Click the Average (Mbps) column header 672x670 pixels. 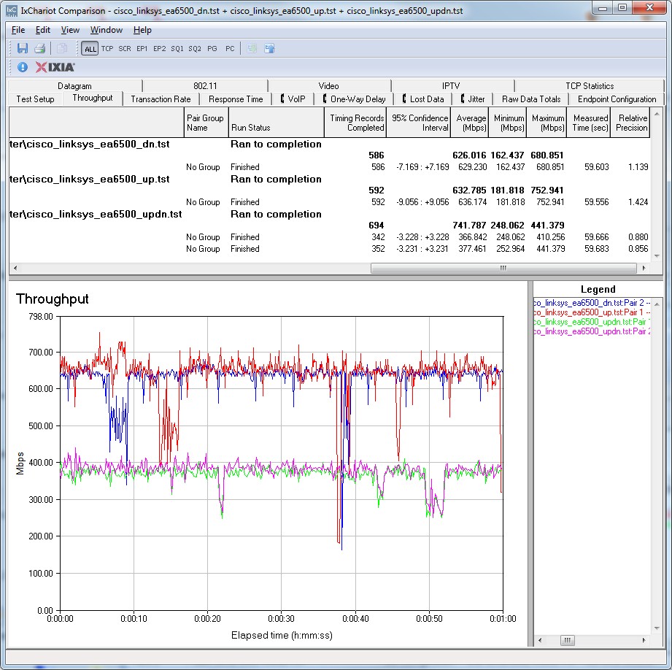point(470,123)
